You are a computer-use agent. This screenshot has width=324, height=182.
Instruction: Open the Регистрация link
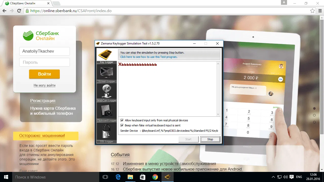[x=43, y=101]
